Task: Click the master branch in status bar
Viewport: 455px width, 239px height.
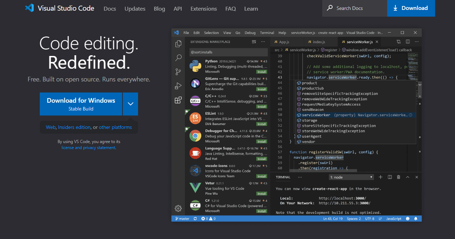Action: tap(182, 218)
